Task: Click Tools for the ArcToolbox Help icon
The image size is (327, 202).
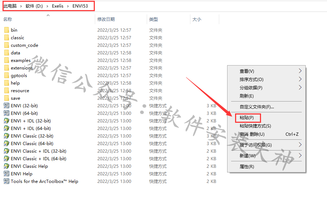Action: pyautogui.click(x=6, y=181)
